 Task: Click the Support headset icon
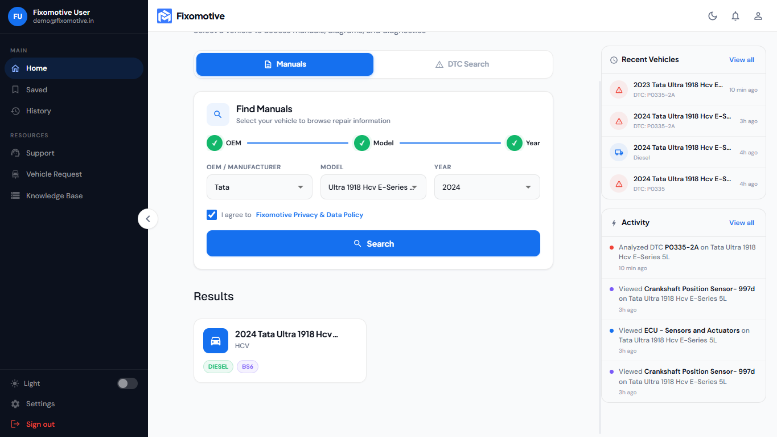click(15, 153)
